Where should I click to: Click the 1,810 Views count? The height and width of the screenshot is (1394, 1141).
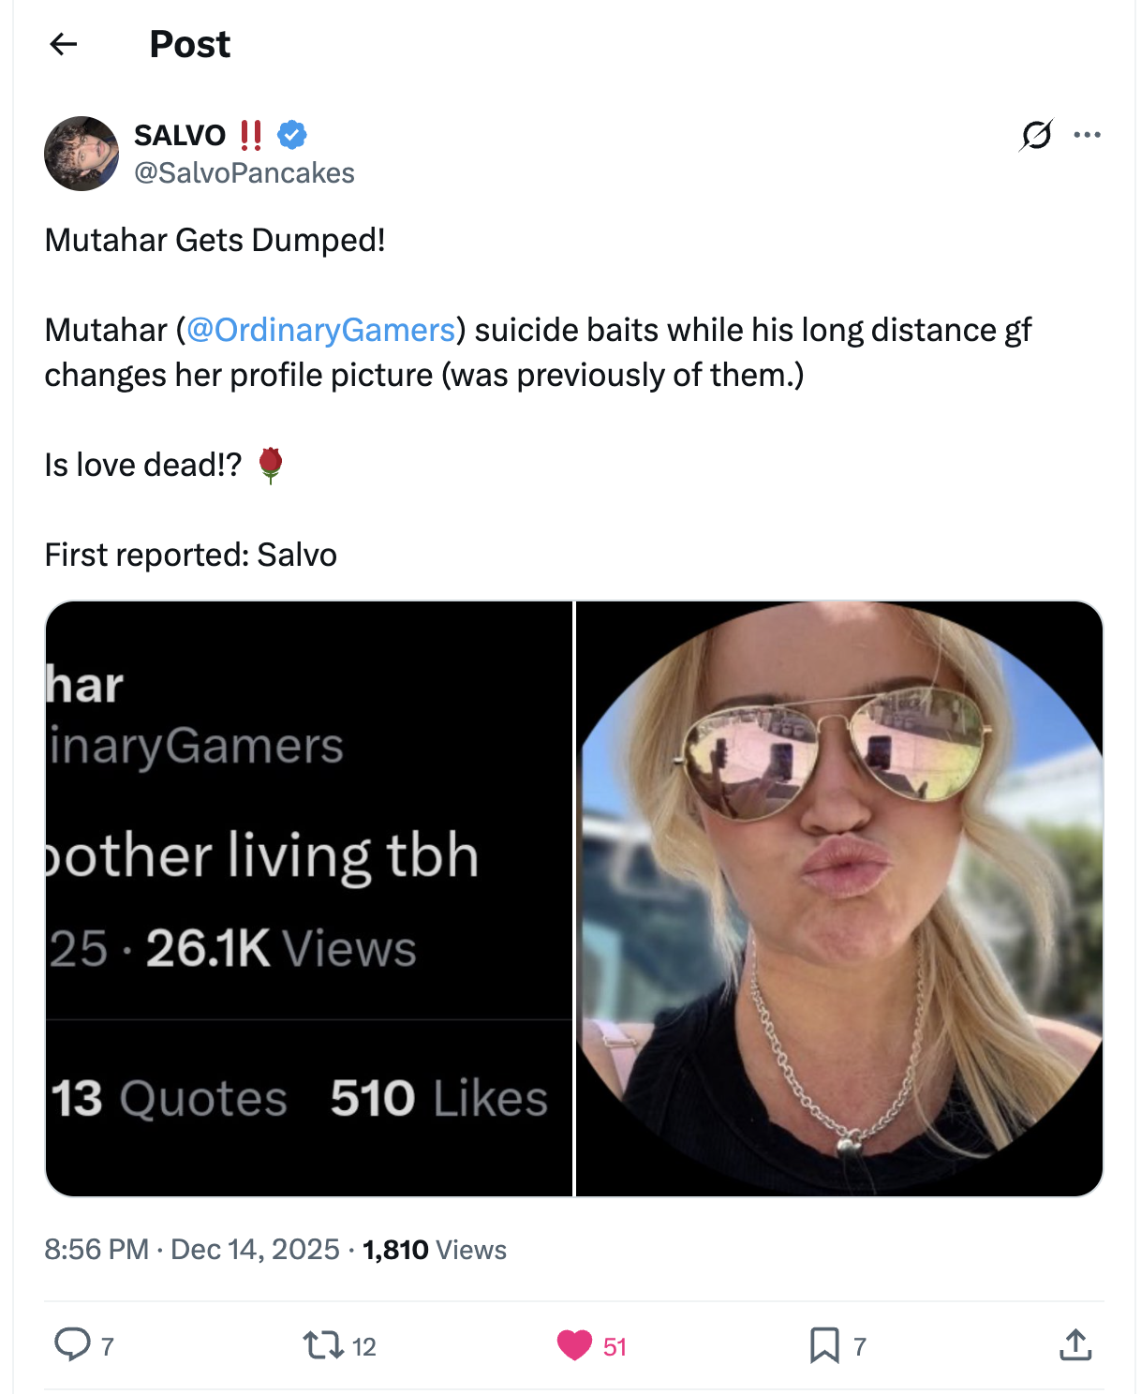435,1250
